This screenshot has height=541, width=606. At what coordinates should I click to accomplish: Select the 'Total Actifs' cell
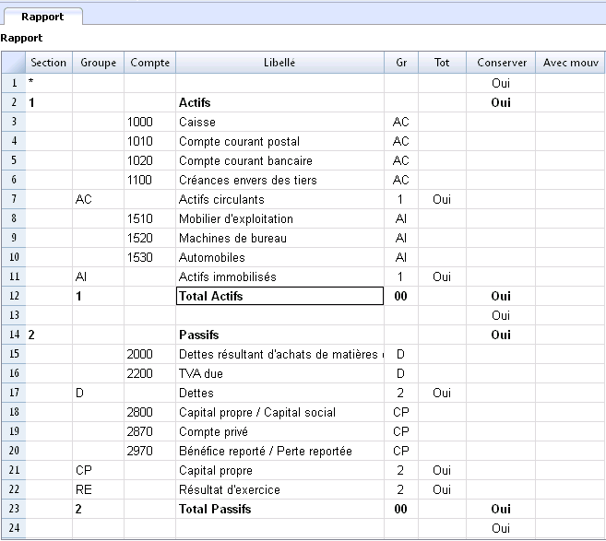tap(279, 296)
